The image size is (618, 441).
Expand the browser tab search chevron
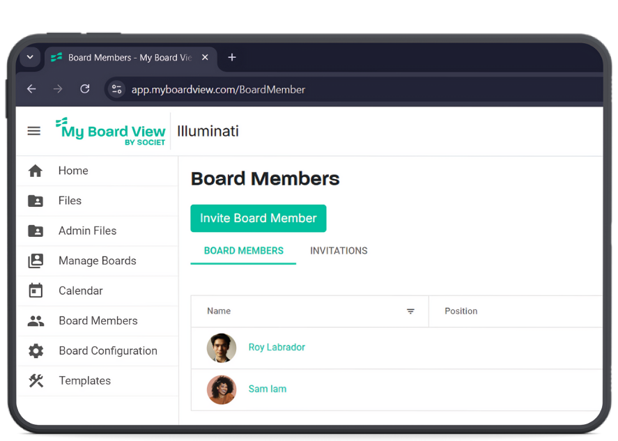point(29,57)
